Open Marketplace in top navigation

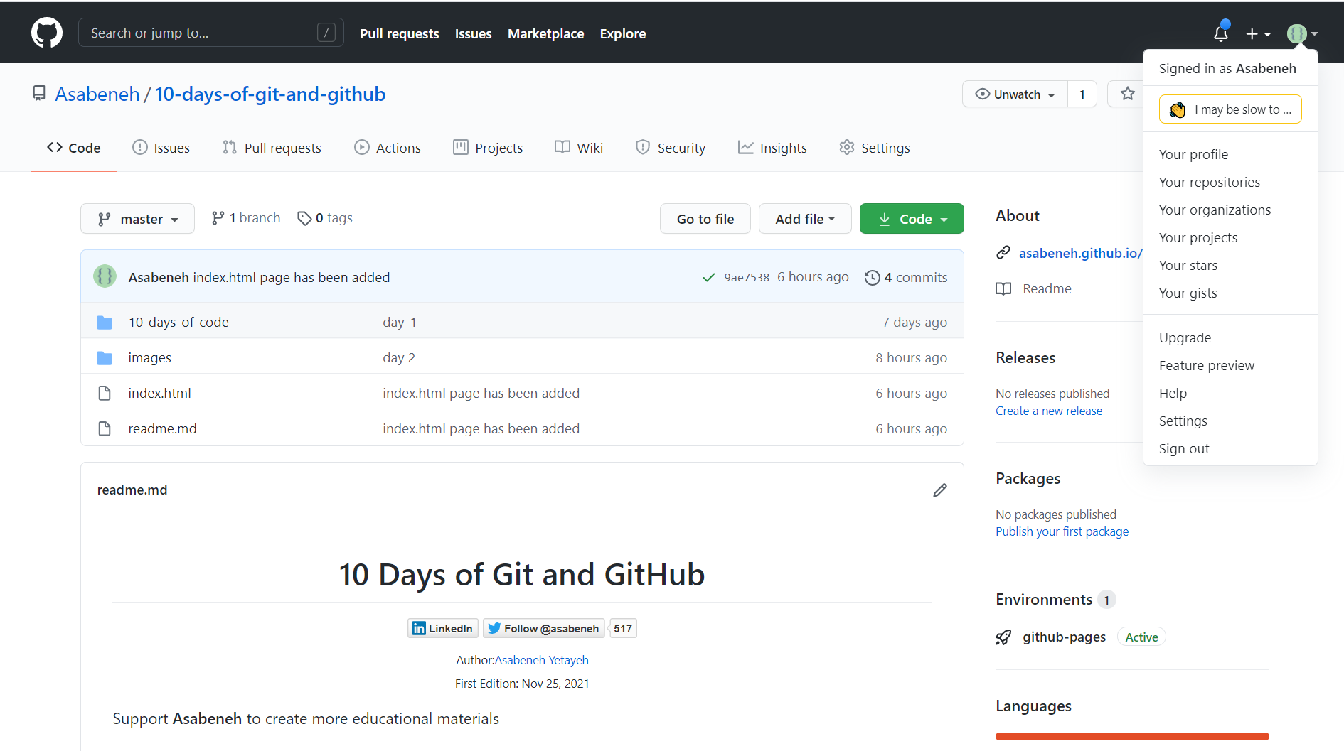click(x=545, y=33)
